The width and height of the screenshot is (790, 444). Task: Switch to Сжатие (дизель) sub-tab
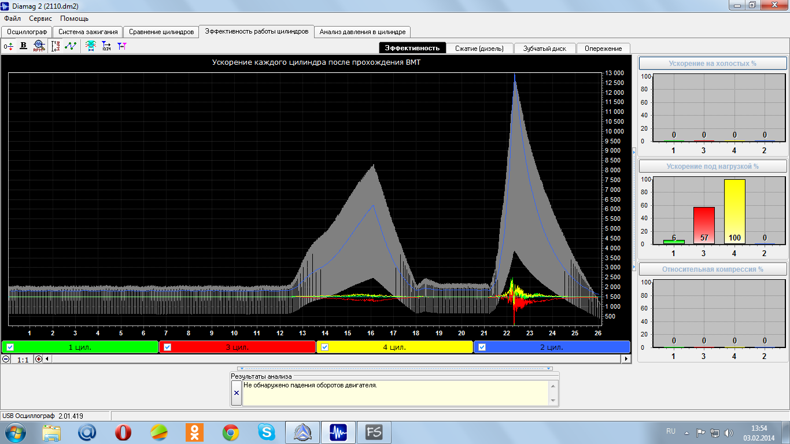[x=479, y=49]
